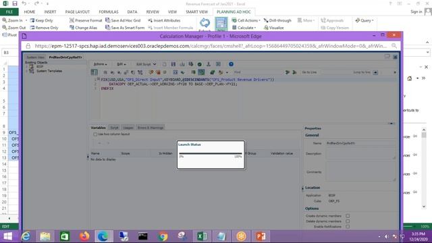
Task: Open the Actions dropdown menu
Action: [x=100, y=64]
